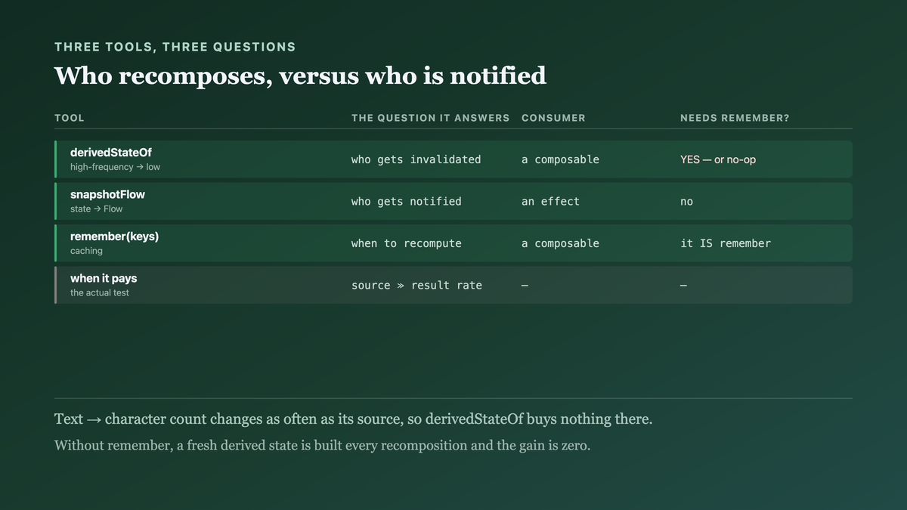The image size is (907, 510).
Task: Select the "snapshotFlow" tool name
Action: pos(107,194)
